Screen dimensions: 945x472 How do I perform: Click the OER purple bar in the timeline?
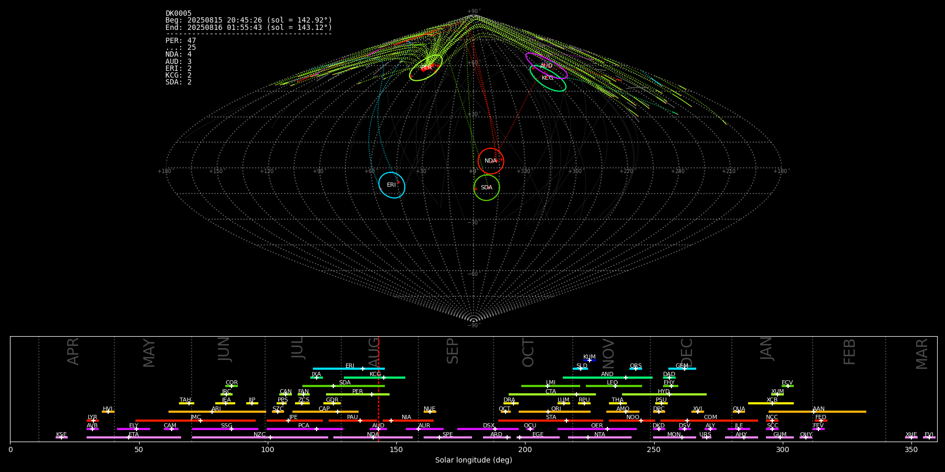click(597, 429)
